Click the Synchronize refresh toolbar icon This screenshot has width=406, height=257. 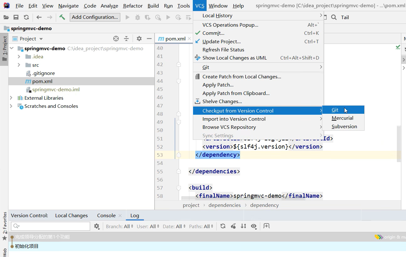[26, 17]
